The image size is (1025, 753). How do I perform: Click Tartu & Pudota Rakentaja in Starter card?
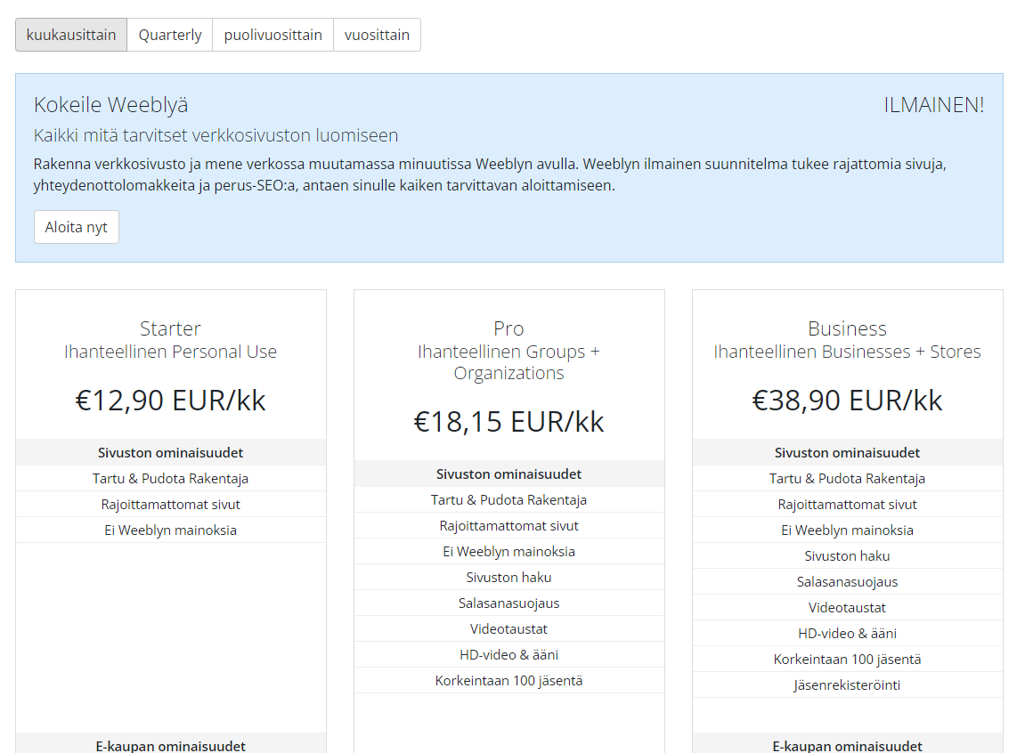pos(171,479)
